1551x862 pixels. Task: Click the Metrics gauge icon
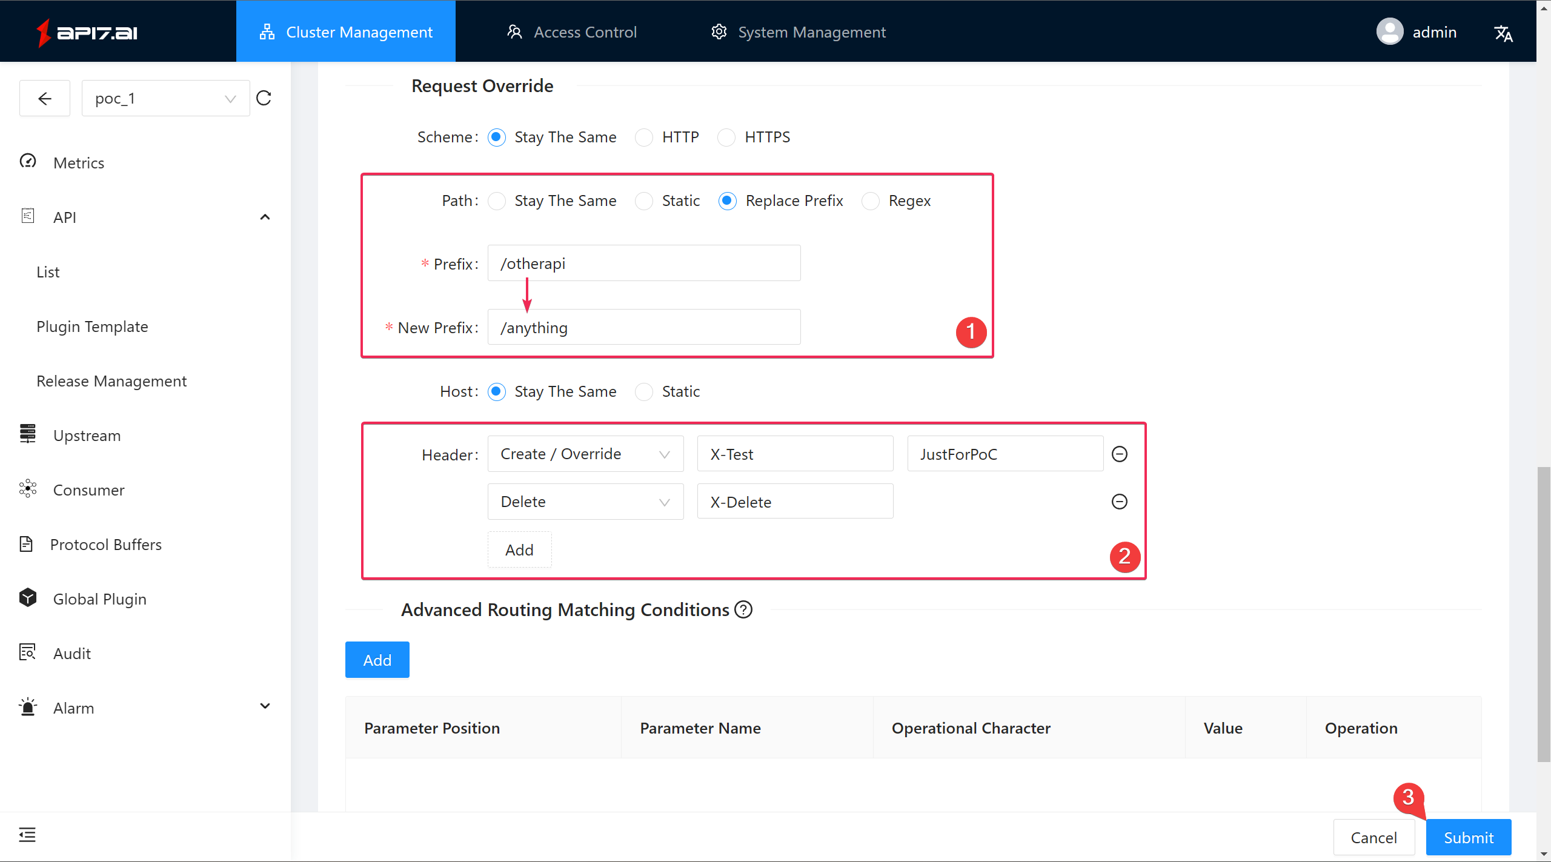pos(28,161)
